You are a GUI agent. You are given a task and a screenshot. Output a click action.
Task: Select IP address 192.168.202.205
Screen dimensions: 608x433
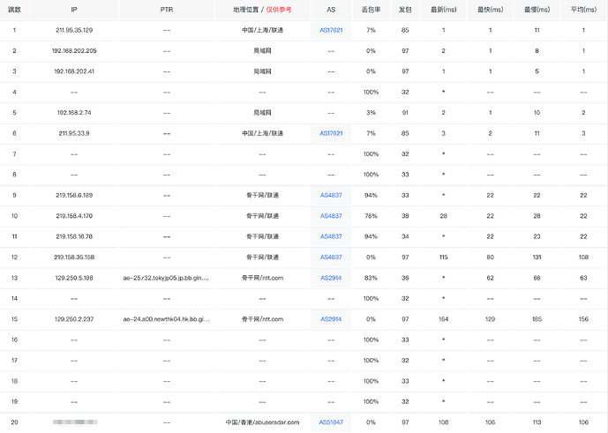coord(74,51)
